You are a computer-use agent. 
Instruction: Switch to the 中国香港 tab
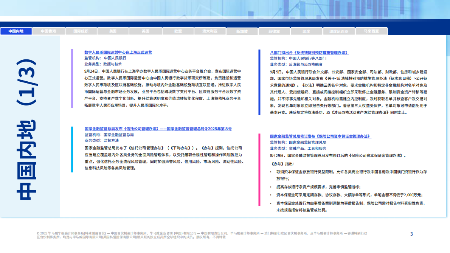coord(48,31)
